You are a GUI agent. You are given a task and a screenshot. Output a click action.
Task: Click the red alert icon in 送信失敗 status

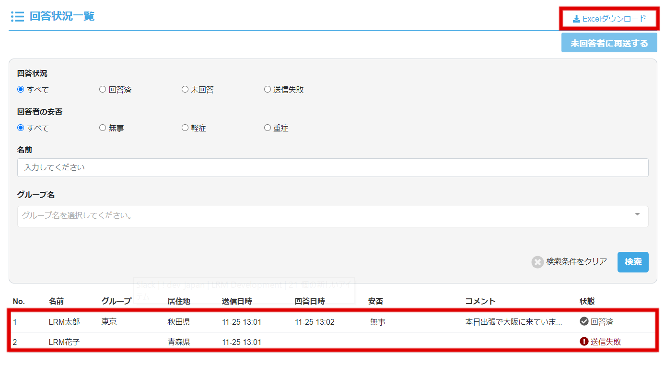pos(584,342)
